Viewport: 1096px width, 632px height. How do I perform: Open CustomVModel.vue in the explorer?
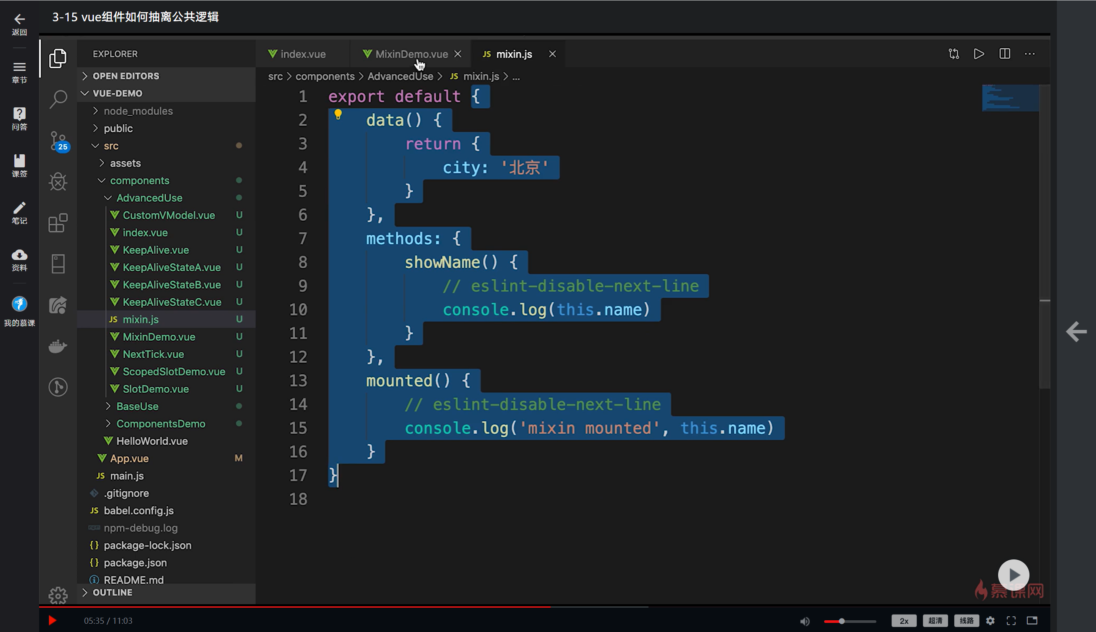tap(166, 215)
